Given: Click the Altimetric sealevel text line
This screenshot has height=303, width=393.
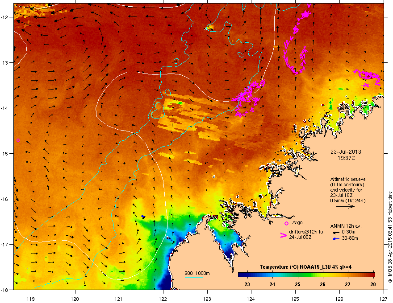Looking at the screenshot, I should point(348,179).
